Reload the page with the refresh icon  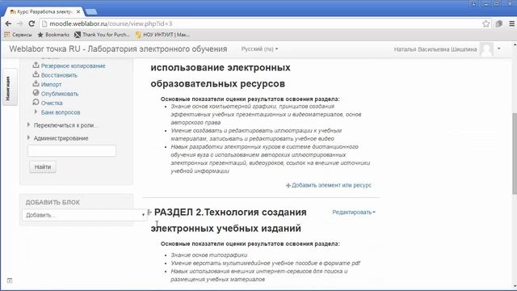click(32, 23)
